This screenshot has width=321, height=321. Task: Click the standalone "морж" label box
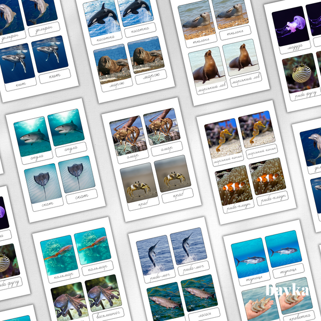(151, 77)
